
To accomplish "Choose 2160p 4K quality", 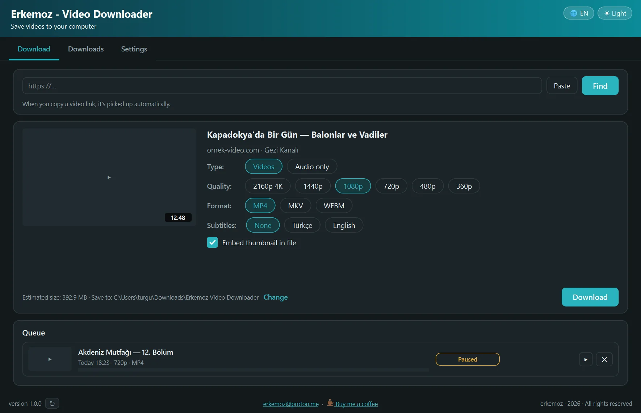I will click(x=268, y=186).
